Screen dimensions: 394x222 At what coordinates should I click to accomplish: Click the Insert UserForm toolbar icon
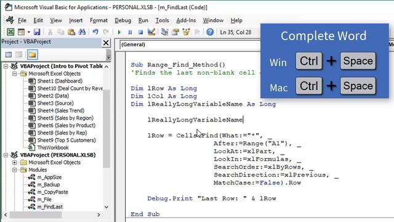pos(21,32)
